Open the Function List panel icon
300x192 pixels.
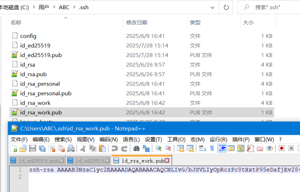250,149
